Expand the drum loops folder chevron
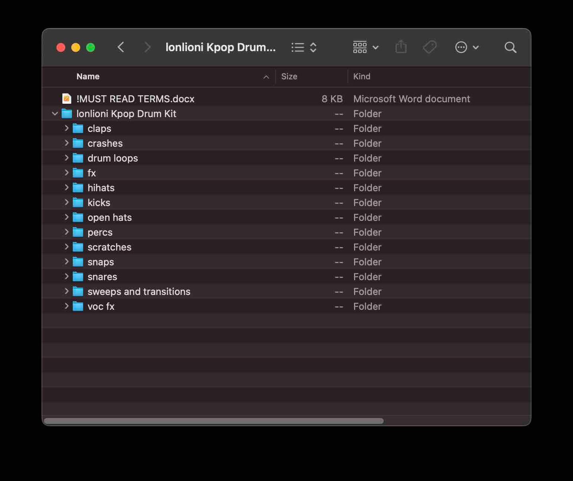This screenshot has height=481, width=573. click(66, 158)
